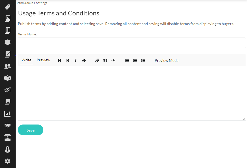The image size is (247, 168).
Task: Insert a link using the chain icon
Action: click(x=97, y=61)
